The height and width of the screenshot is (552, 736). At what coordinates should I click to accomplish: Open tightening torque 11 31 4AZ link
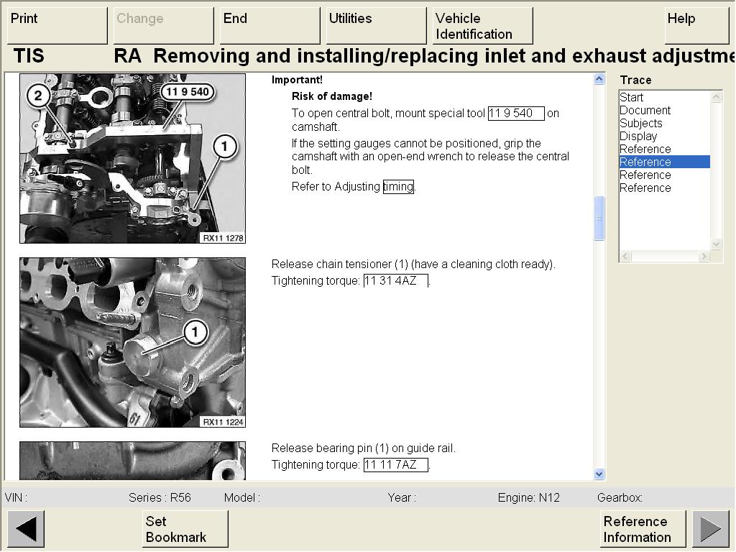pyautogui.click(x=395, y=281)
